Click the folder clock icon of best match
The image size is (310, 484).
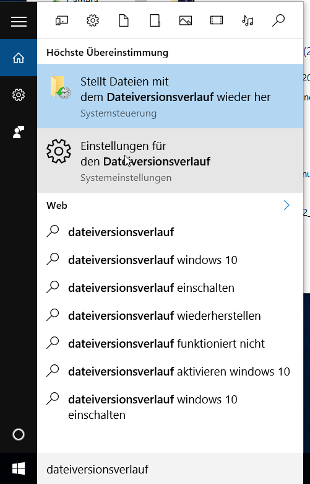click(61, 87)
